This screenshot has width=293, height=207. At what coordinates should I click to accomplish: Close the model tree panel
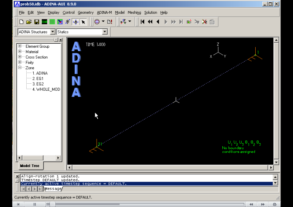pyautogui.click(x=61, y=40)
